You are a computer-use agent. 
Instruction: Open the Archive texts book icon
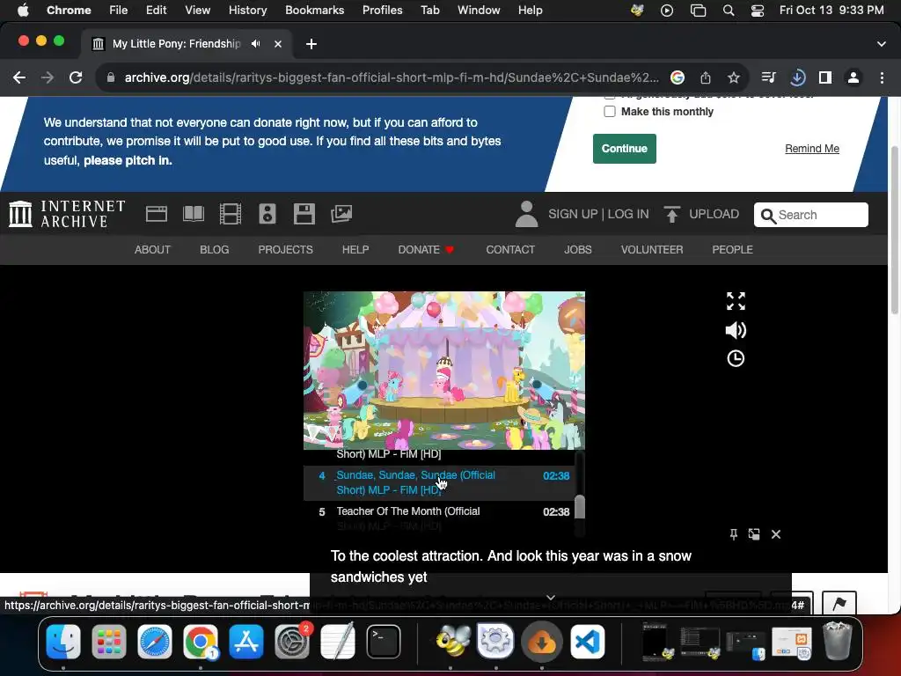193,215
